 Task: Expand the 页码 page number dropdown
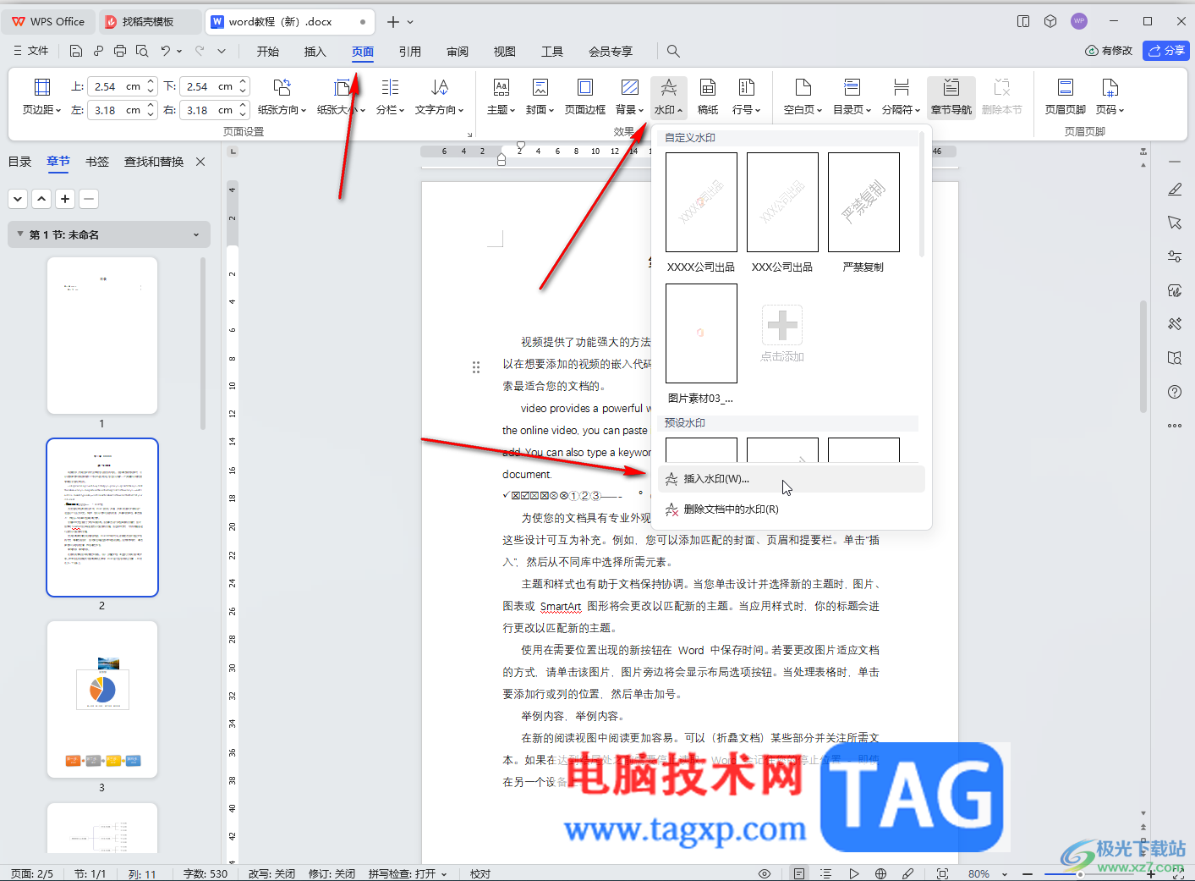coord(1110,110)
